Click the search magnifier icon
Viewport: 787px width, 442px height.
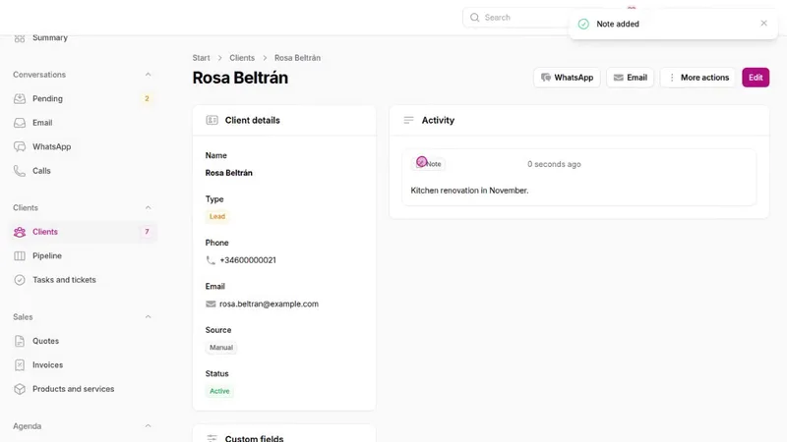[x=474, y=18]
